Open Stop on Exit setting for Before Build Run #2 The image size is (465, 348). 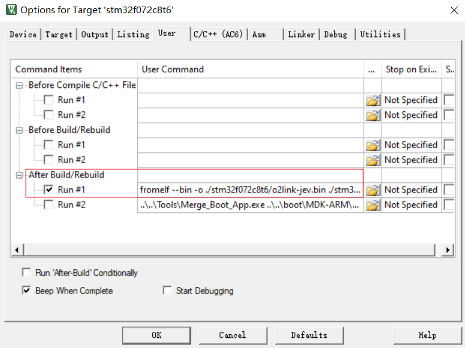tap(411, 160)
